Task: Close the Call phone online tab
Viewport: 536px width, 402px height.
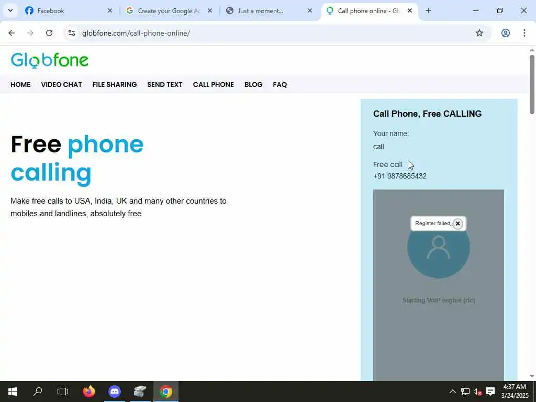Action: pyautogui.click(x=410, y=10)
